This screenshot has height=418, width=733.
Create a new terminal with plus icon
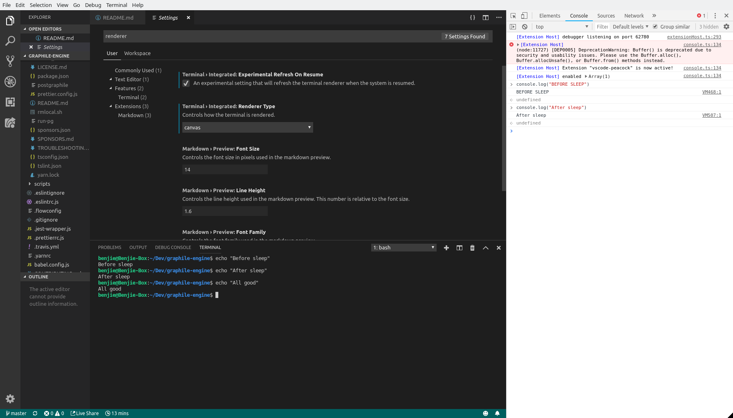point(446,248)
